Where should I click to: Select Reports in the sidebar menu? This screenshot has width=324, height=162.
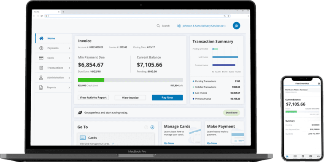[54, 88]
